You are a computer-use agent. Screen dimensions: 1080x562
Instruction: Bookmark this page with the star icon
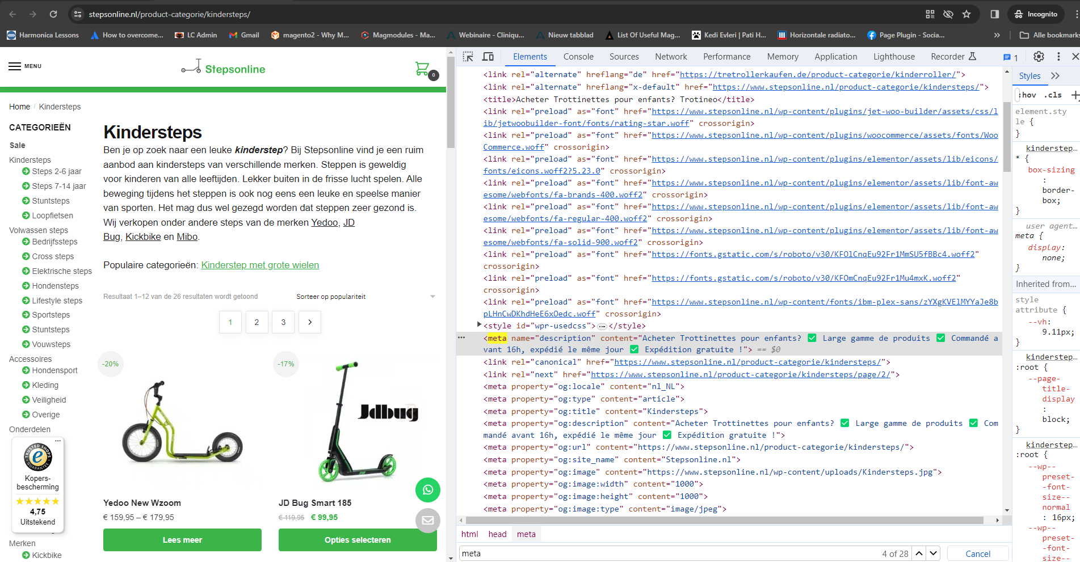966,14
